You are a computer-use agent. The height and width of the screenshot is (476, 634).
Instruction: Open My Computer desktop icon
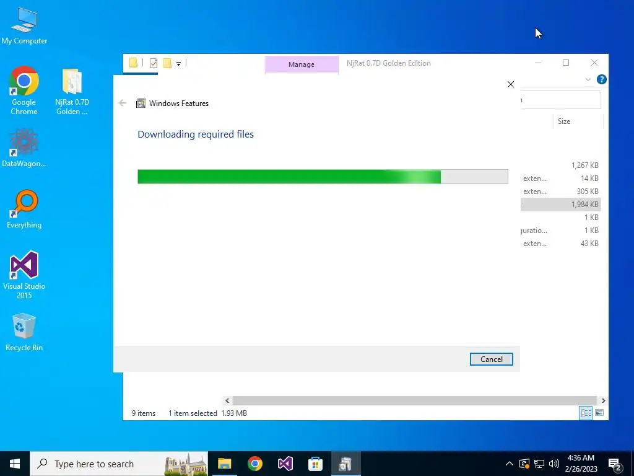click(x=24, y=26)
